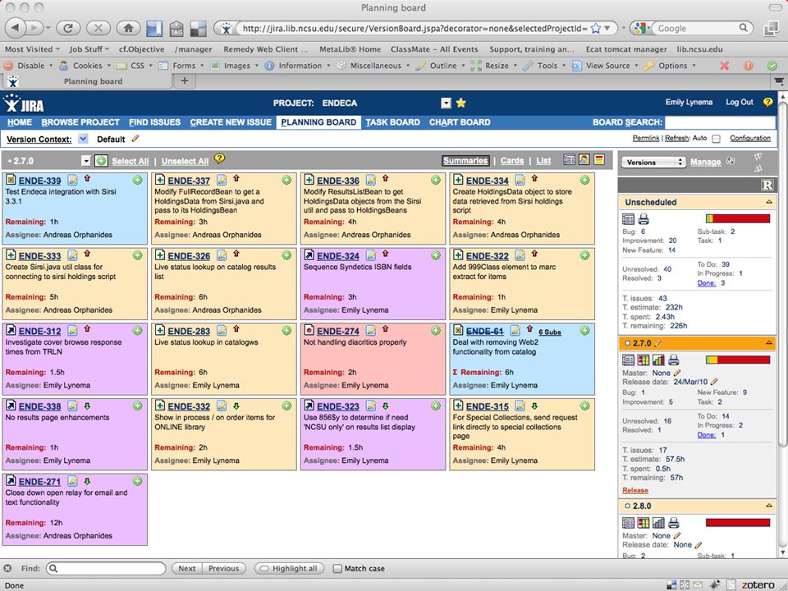Edit version name pencil beside 2.7.0 header

[657, 343]
